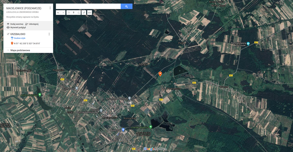The height and width of the screenshot is (152, 293).
Task: Expand the Mapa podstawowa base map selector
Action: click(x=8, y=50)
